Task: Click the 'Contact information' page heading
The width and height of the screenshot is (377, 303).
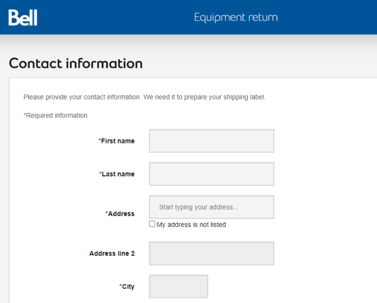Action: 76,64
